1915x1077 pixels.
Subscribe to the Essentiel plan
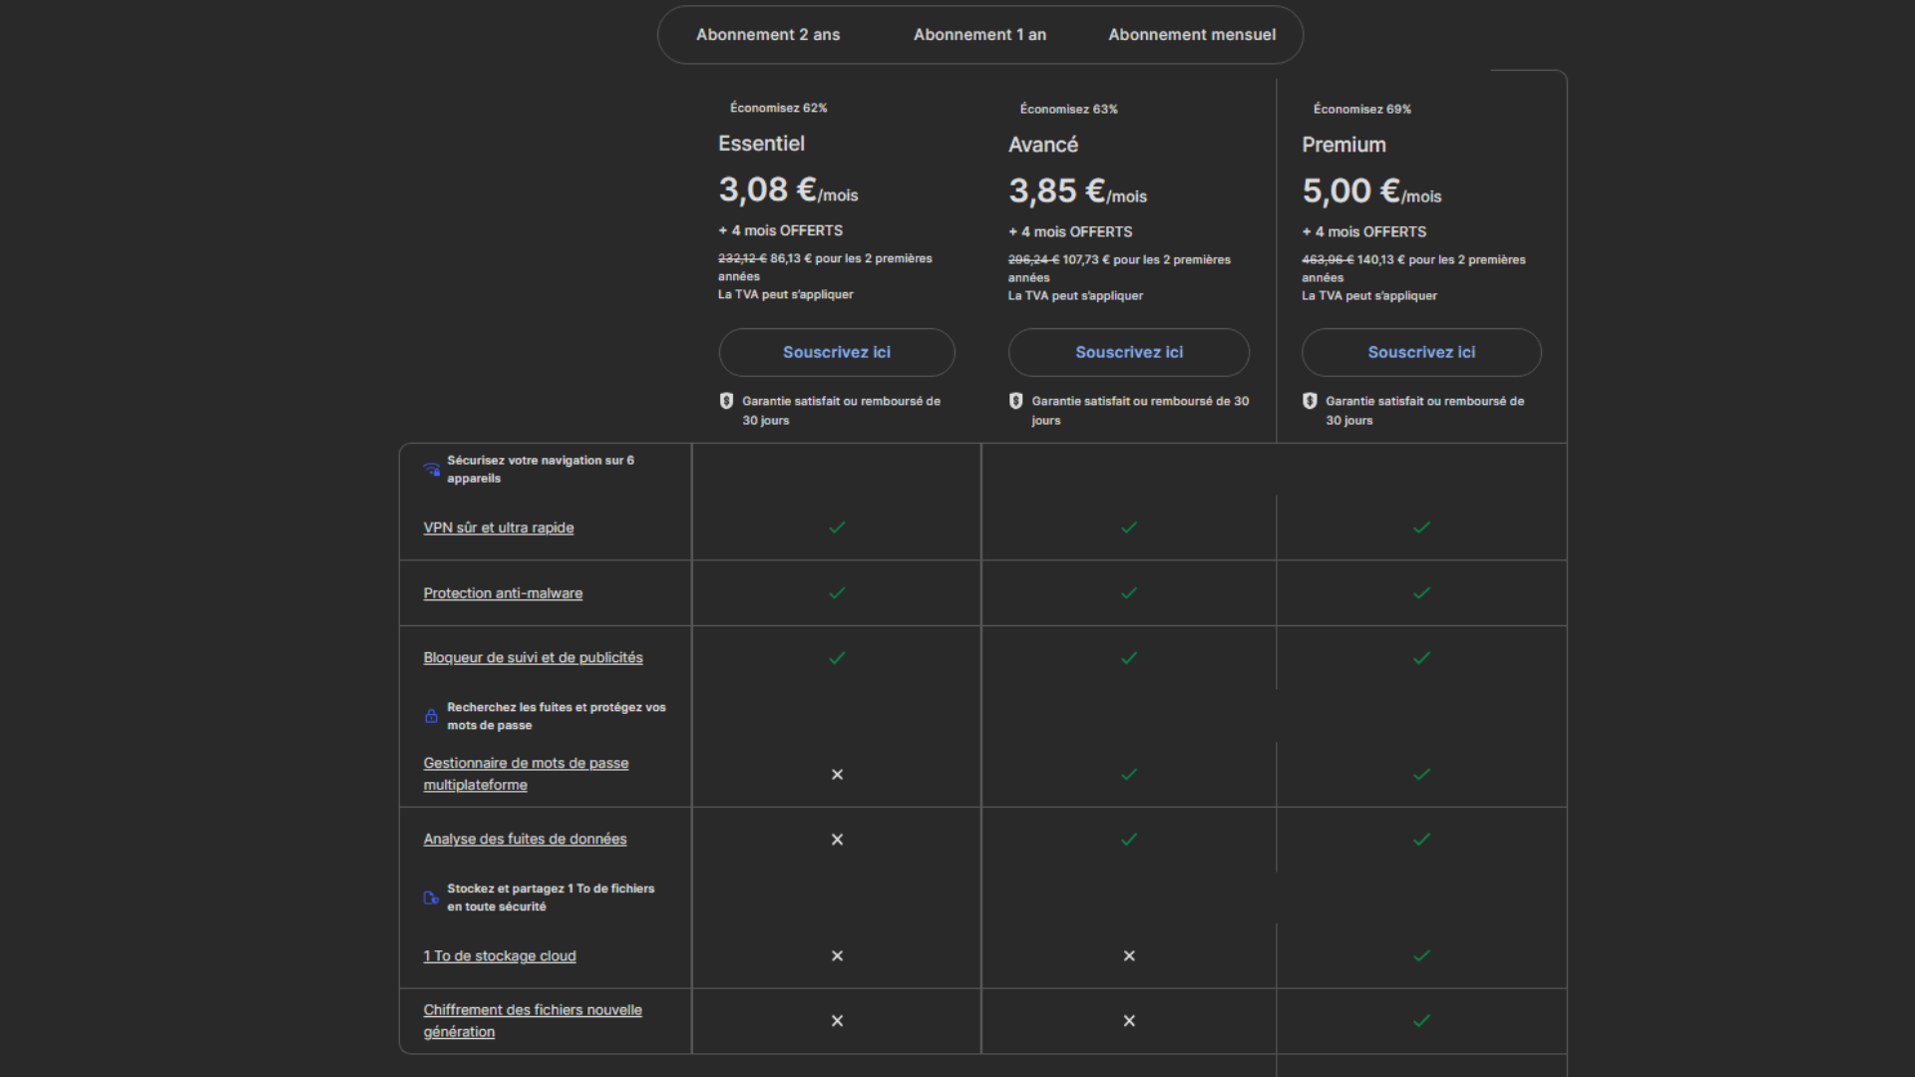(x=837, y=352)
